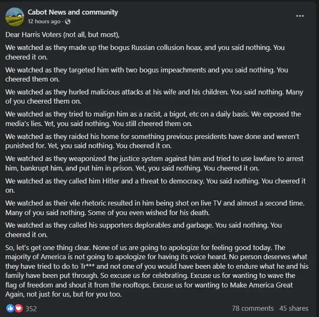319x317 pixels.
Task: Click the "Dear Harris Voters" opening line
Action: pyautogui.click(x=62, y=35)
